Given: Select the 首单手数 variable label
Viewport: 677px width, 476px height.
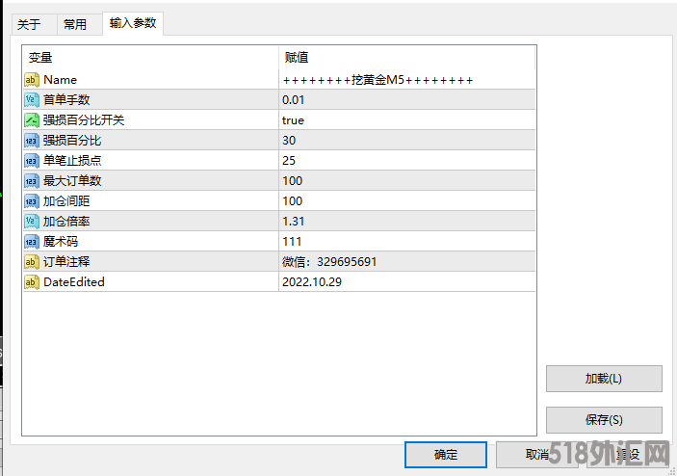Looking at the screenshot, I should click(66, 100).
